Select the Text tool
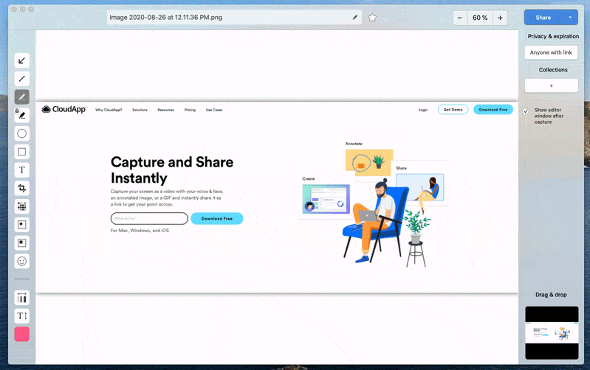The image size is (590, 370). [22, 170]
